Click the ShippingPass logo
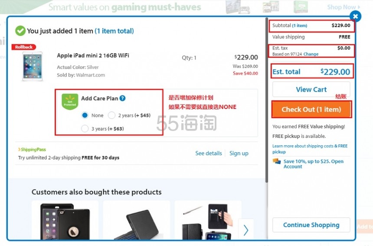 (x=32, y=150)
